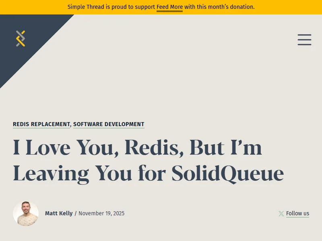Click the headline line 'Leaving You for SolidQueue'
The height and width of the screenshot is (241, 322).
tap(148, 174)
